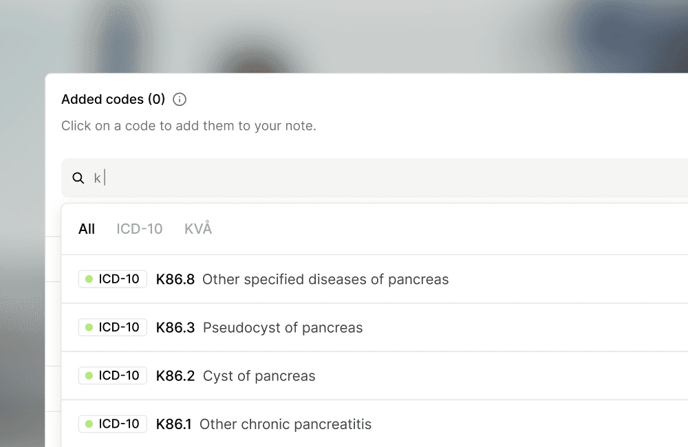Filter results with the ICD-10 tab
Image resolution: width=688 pixels, height=447 pixels.
click(140, 229)
